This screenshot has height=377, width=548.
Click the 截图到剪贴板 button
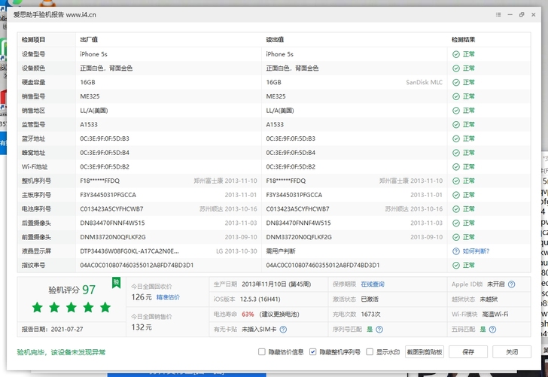point(425,352)
